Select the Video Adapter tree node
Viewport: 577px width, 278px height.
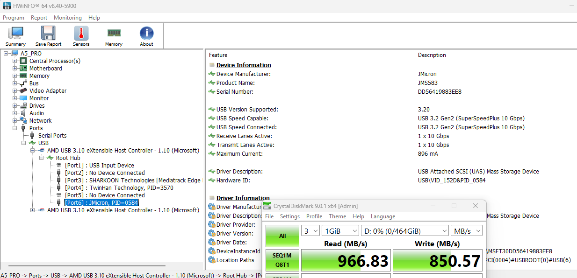[48, 91]
